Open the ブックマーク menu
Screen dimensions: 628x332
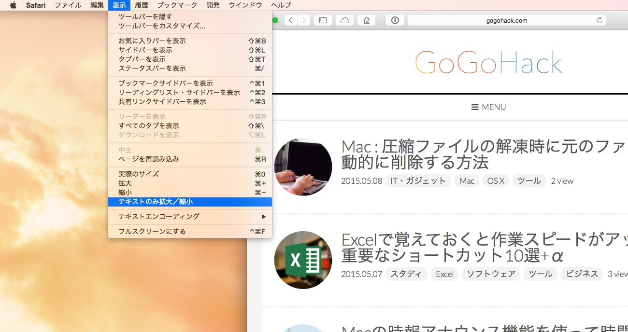click(177, 5)
